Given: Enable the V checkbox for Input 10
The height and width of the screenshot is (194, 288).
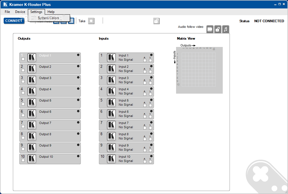Looking at the screenshot, I should pos(150,162).
